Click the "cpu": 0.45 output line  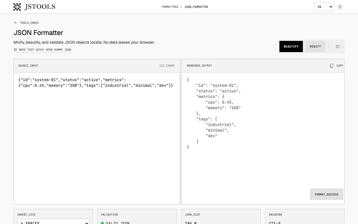220,102
